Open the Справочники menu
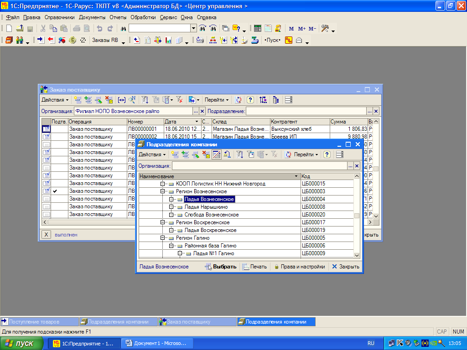This screenshot has width=467, height=350. pos(60,17)
